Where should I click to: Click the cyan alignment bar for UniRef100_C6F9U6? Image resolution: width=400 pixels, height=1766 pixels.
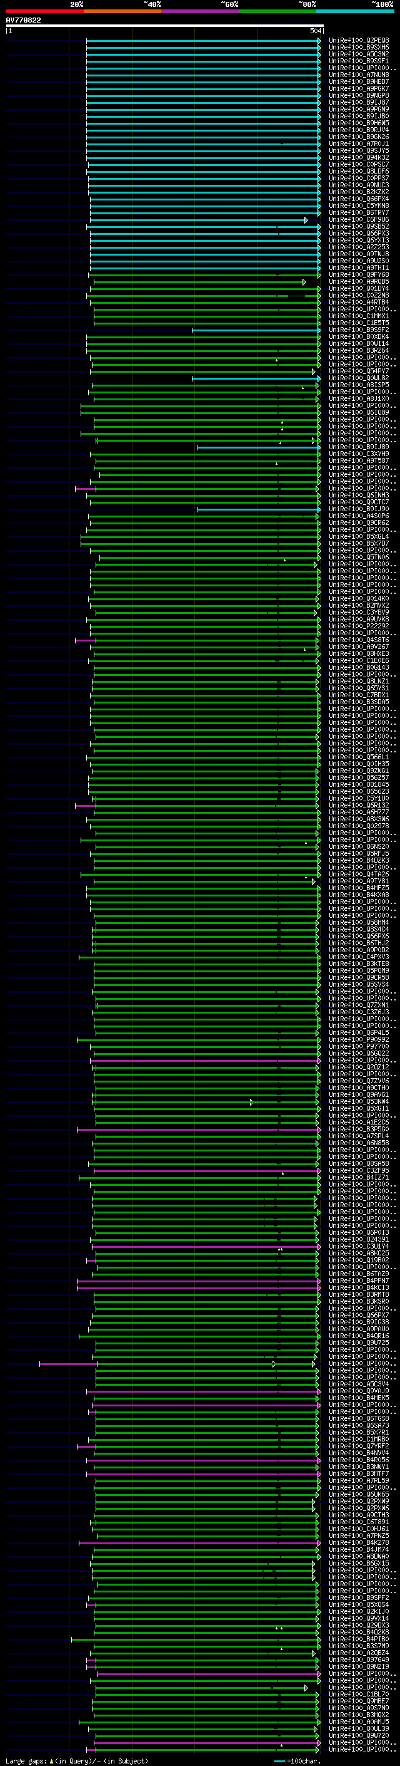tap(198, 220)
